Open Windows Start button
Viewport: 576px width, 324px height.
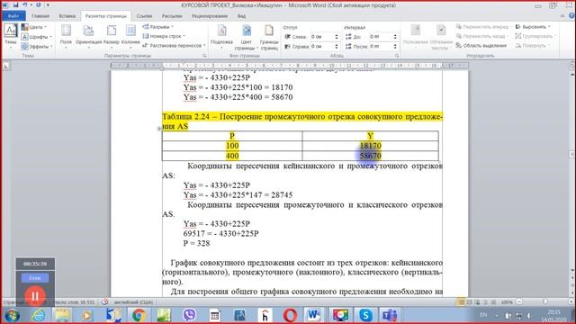pyautogui.click(x=12, y=315)
